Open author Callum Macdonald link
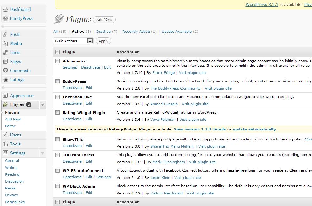 pyautogui.click(x=166, y=193)
